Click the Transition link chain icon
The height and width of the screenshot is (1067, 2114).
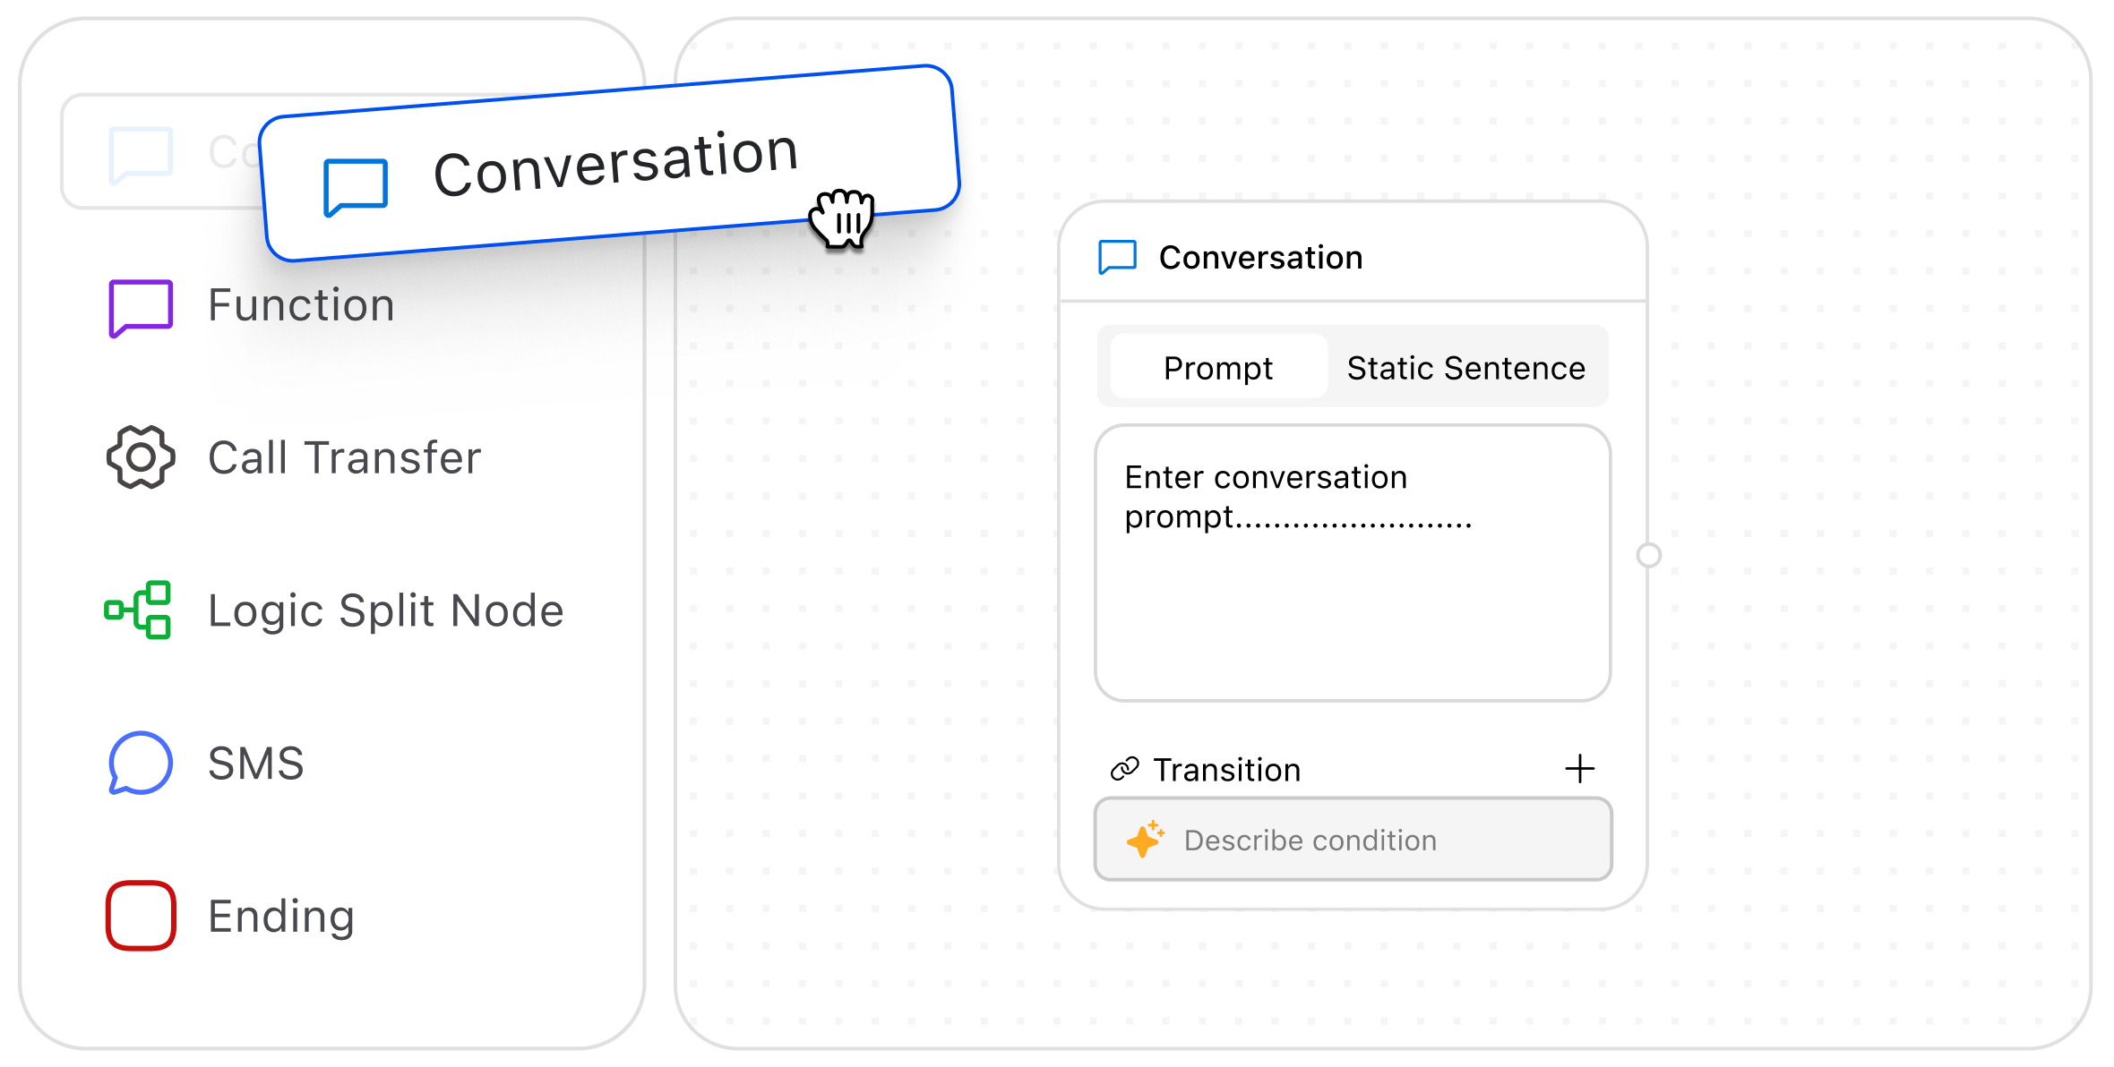point(1124,769)
